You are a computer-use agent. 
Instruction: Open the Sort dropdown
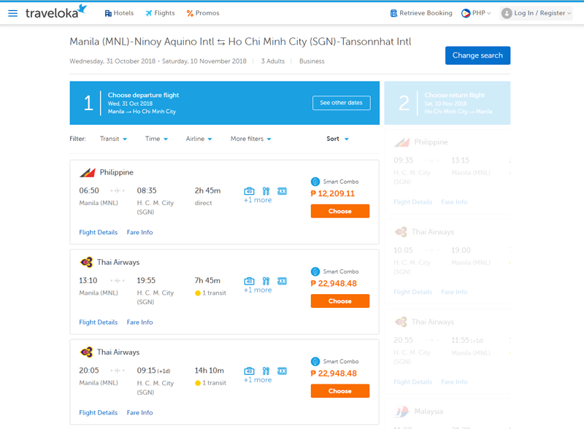pyautogui.click(x=337, y=139)
